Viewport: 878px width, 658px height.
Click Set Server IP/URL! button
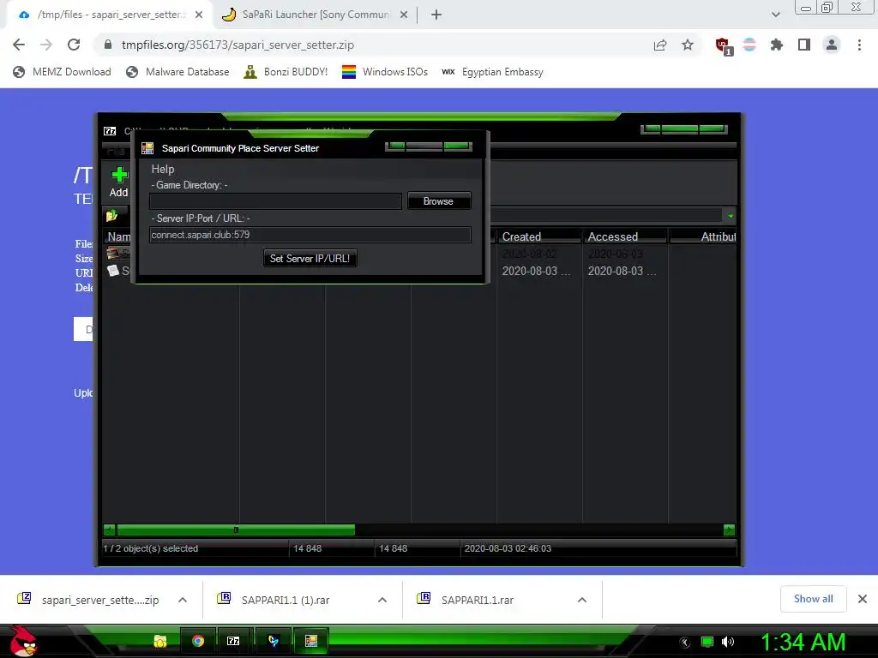pyautogui.click(x=310, y=259)
